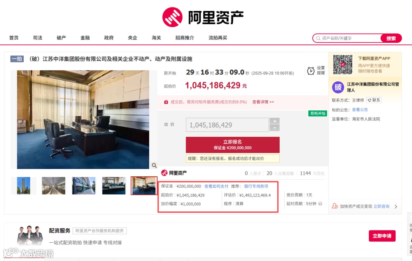
Task: Click the search magnifier icon in field
Action: tap(318, 38)
